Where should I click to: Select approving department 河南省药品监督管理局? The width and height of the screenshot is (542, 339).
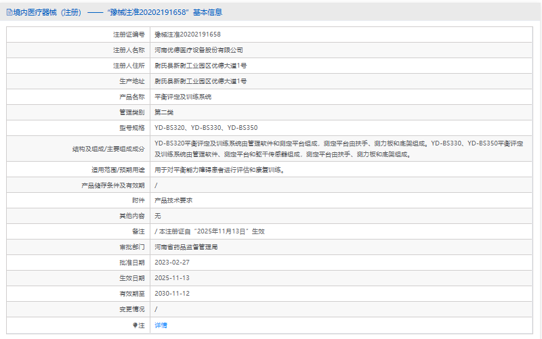click(x=186, y=247)
